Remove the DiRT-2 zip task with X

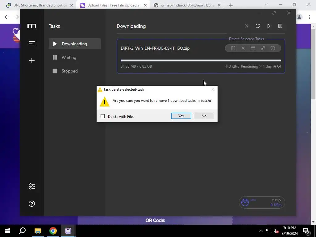(x=243, y=48)
